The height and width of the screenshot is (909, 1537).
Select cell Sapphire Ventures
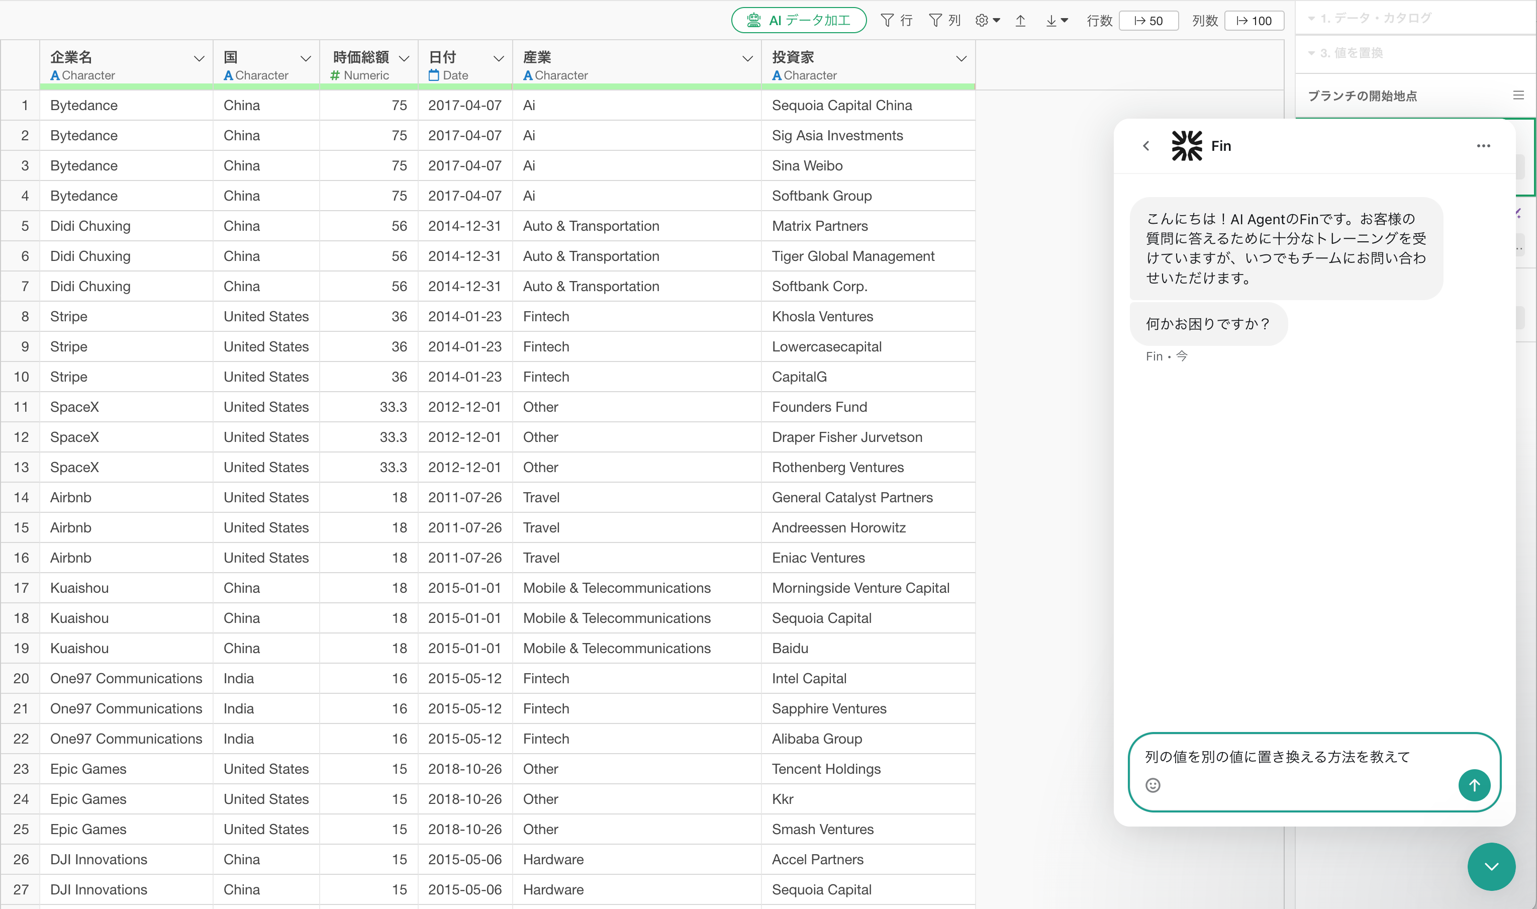click(868, 709)
